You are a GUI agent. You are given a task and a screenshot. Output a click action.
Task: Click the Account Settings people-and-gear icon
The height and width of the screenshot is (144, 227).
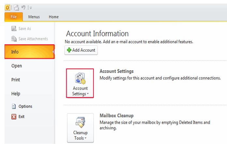(x=80, y=78)
